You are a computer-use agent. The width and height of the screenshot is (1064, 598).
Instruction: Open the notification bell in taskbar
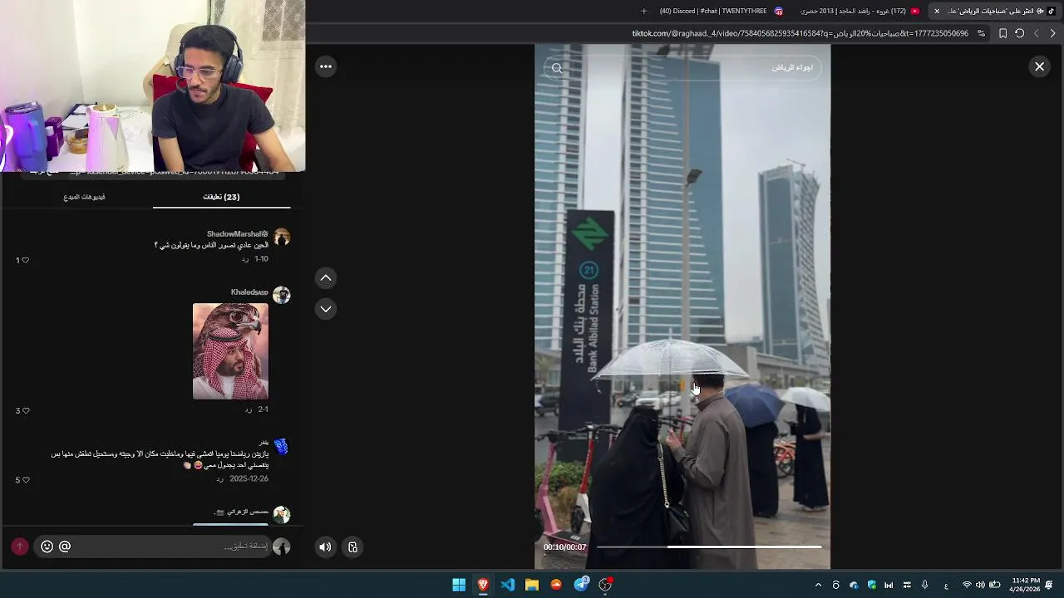click(1049, 585)
